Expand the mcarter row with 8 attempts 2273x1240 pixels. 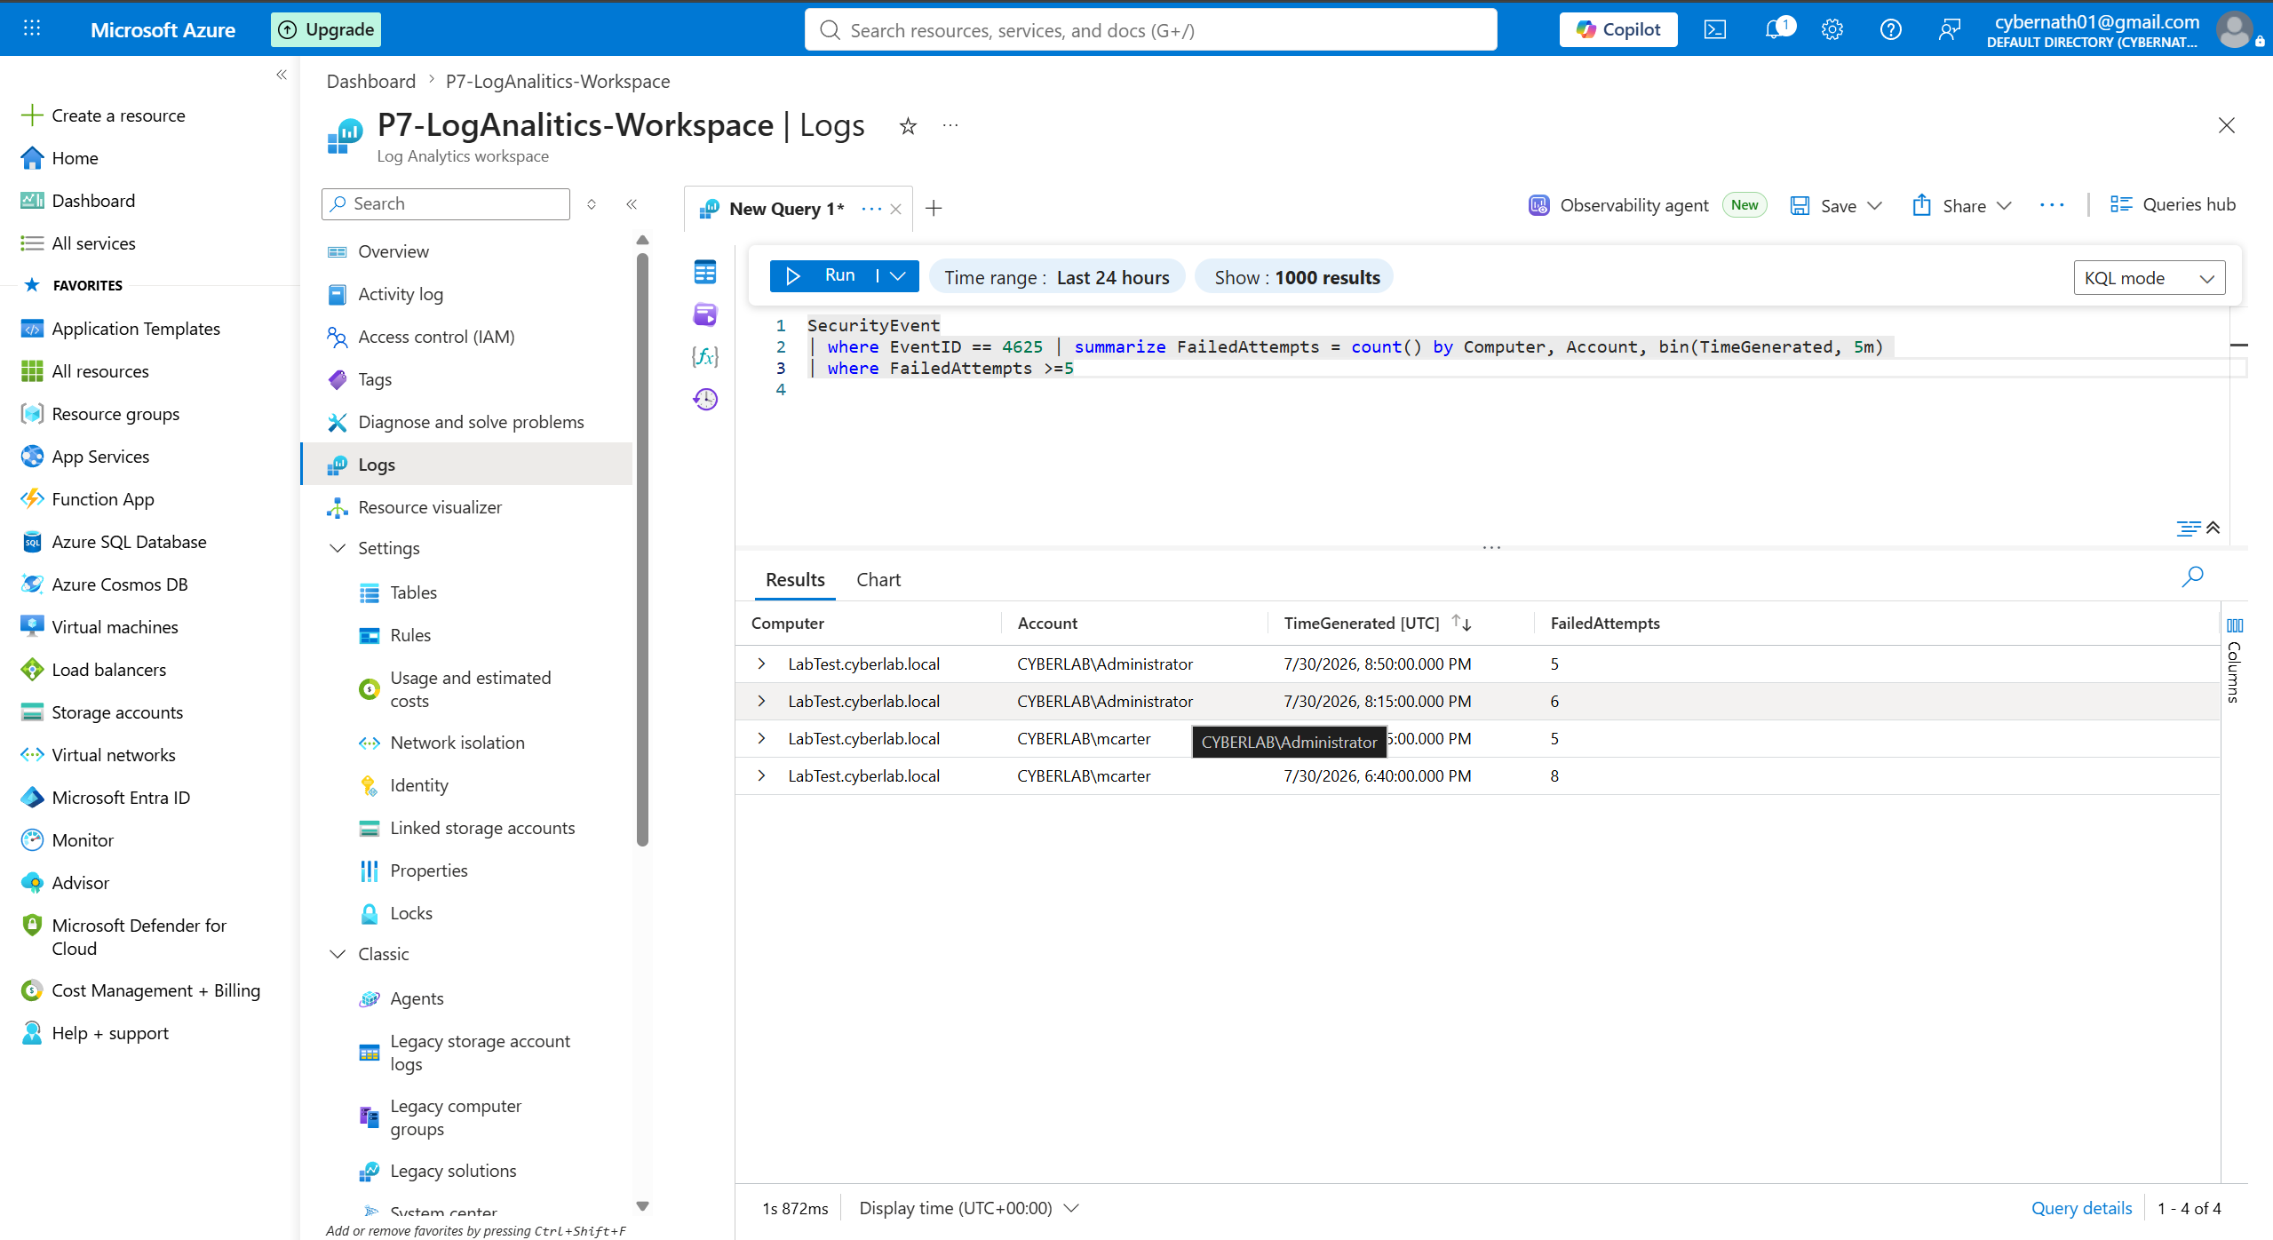761,776
